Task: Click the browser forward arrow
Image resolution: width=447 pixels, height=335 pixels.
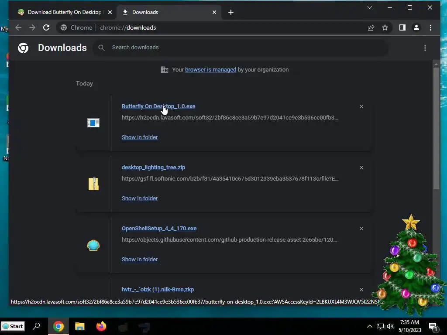Action: pyautogui.click(x=32, y=27)
